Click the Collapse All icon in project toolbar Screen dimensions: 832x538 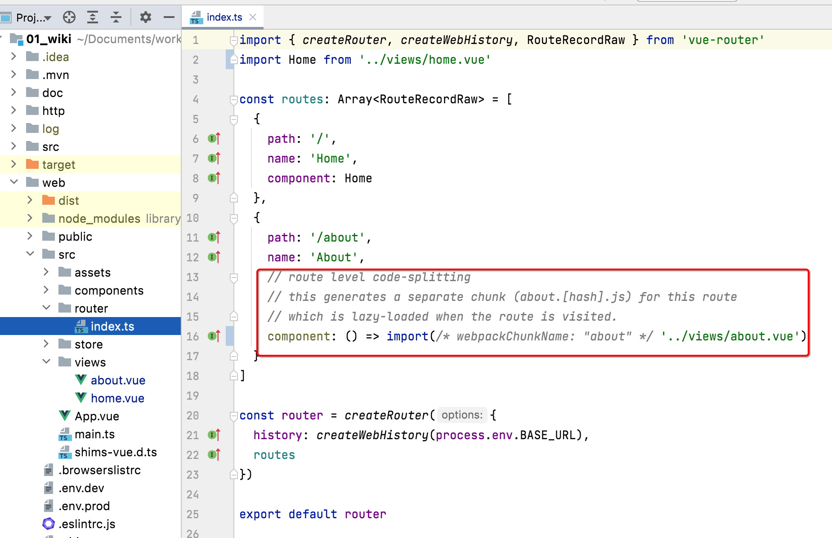pyautogui.click(x=116, y=18)
